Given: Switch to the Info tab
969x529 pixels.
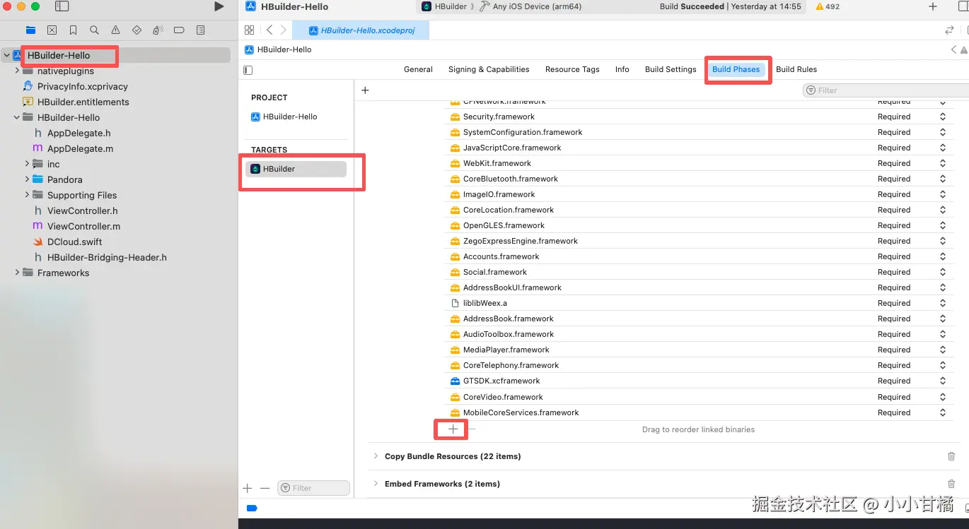Looking at the screenshot, I should point(622,70).
